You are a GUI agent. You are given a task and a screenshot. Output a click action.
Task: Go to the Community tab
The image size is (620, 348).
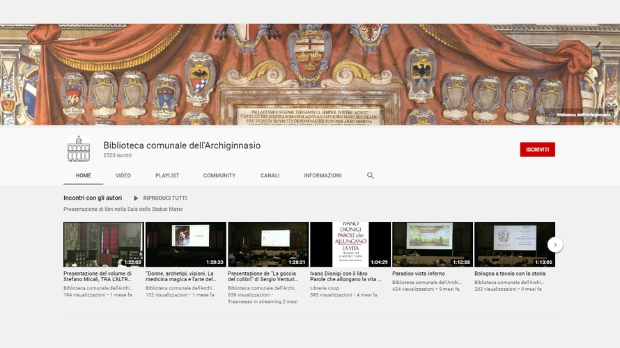pos(219,175)
